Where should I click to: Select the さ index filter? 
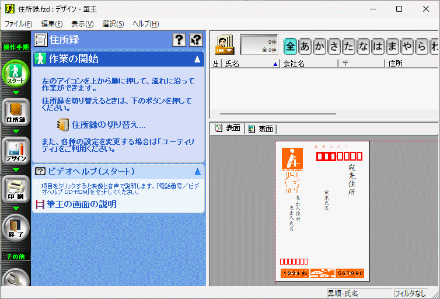pos(334,46)
